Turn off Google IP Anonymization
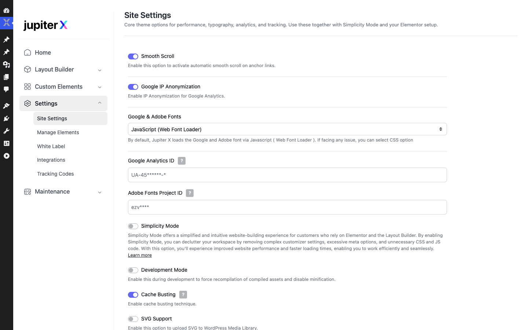The image size is (528, 330). pyautogui.click(x=133, y=87)
